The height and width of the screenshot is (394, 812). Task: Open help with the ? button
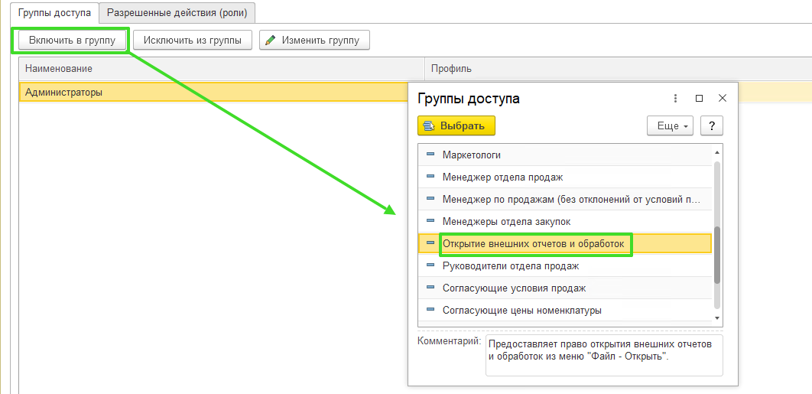pyautogui.click(x=712, y=126)
